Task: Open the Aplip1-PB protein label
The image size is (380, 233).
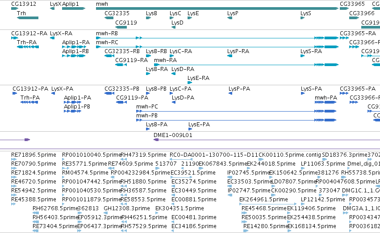Action: tap(77, 107)
